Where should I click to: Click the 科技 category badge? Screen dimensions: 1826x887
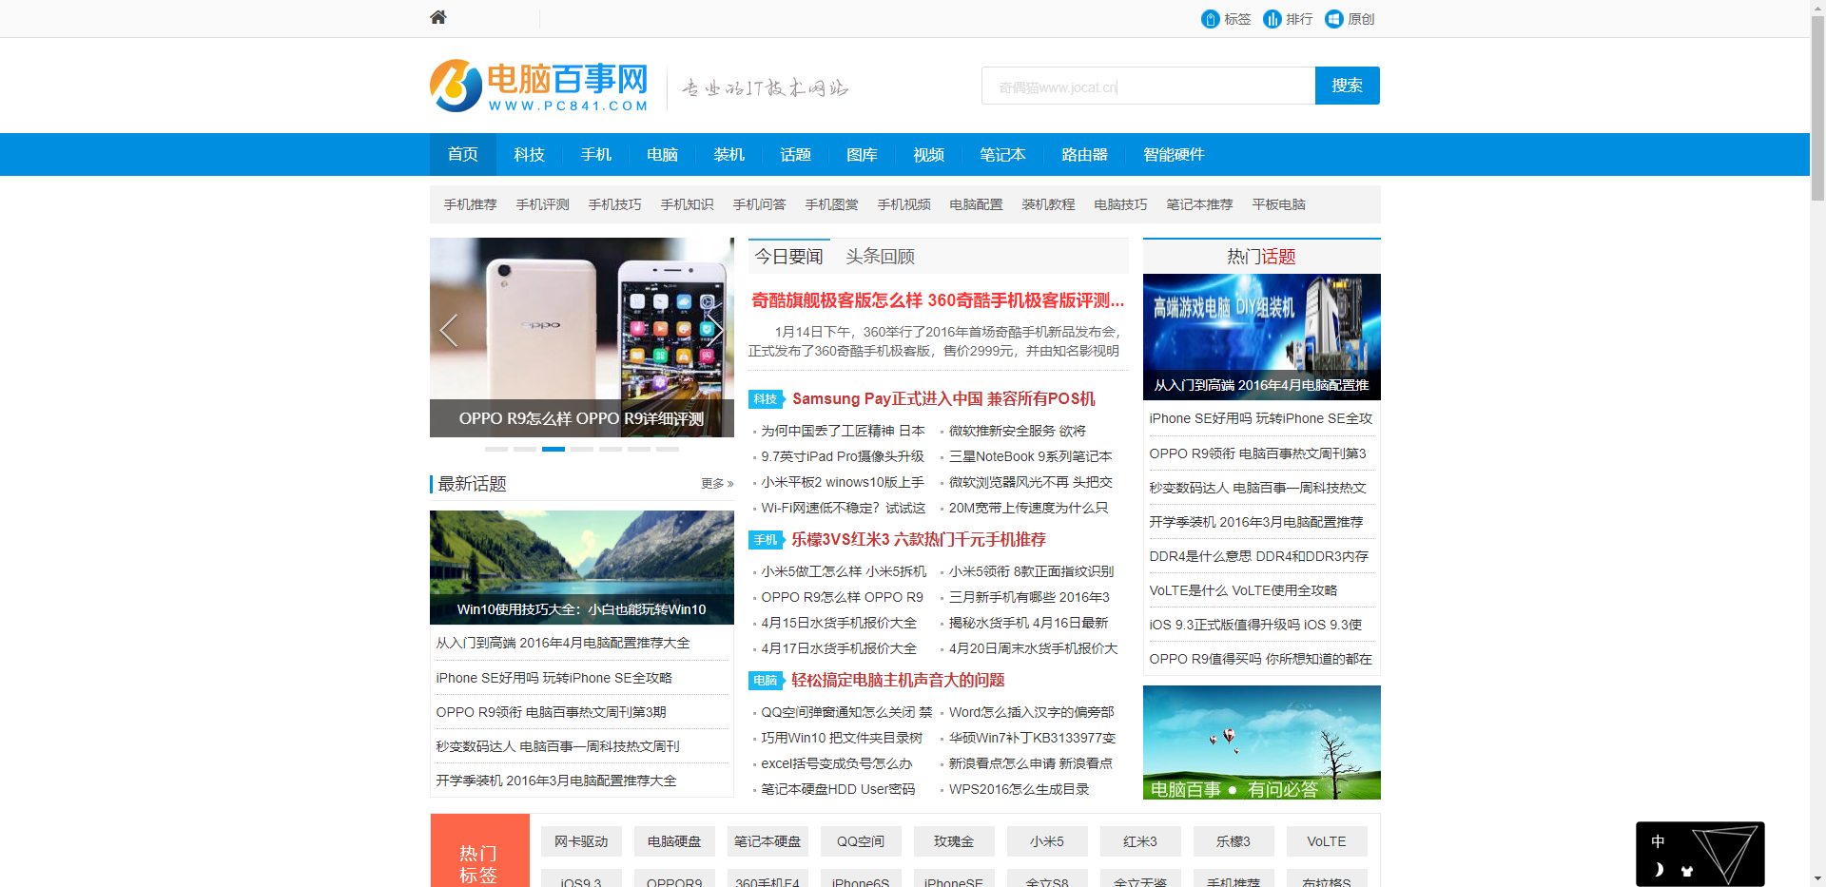pyautogui.click(x=766, y=399)
